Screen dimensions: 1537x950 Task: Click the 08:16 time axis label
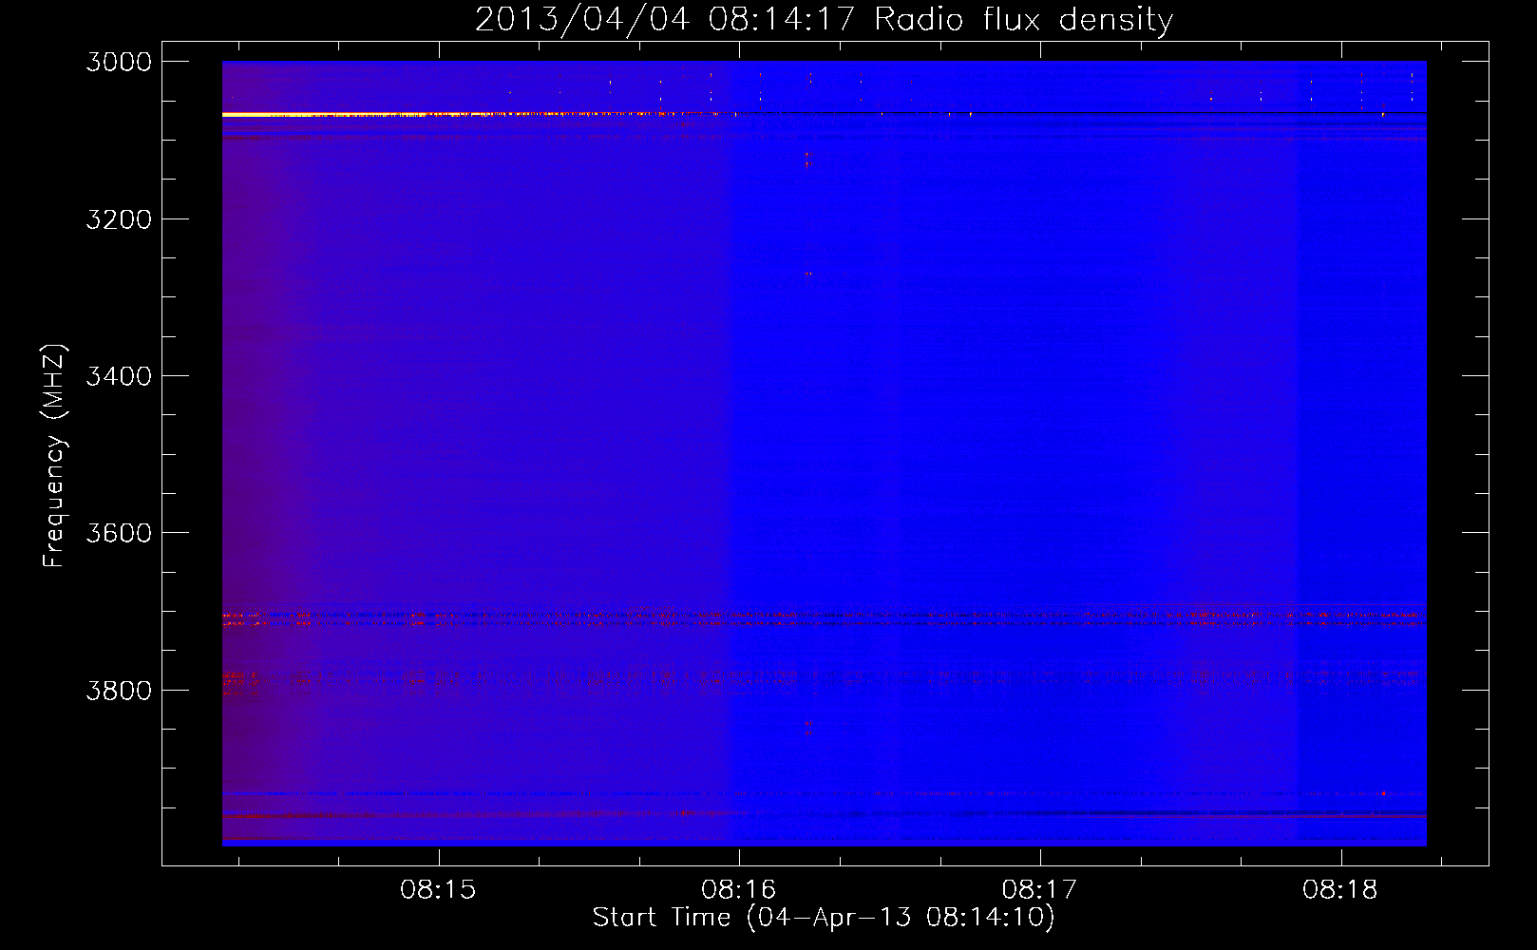click(x=739, y=890)
